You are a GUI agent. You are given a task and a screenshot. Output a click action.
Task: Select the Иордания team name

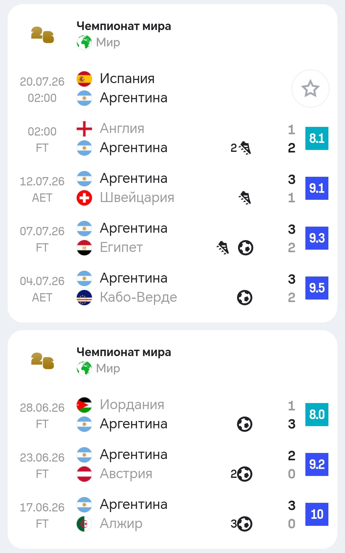(x=132, y=405)
